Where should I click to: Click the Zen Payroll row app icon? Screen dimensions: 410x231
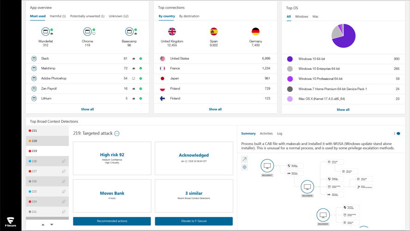34,89
